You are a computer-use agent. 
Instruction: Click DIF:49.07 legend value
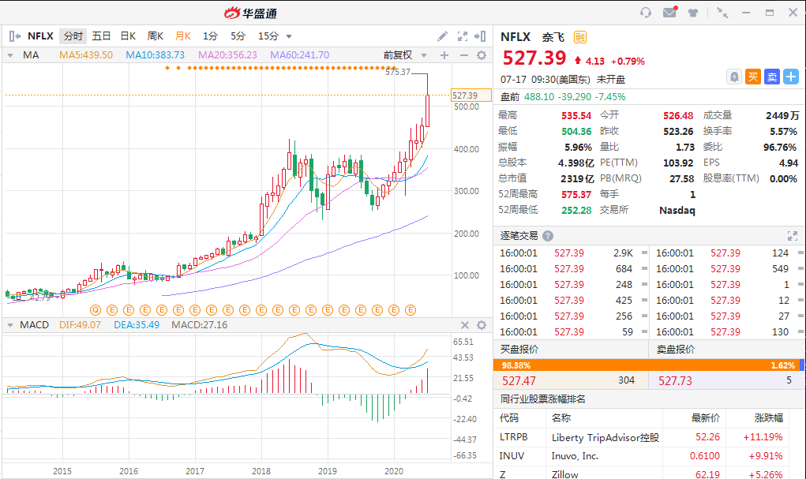click(80, 325)
